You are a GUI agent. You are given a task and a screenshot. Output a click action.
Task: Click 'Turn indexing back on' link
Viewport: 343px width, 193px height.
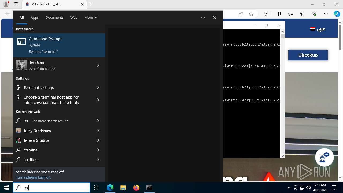point(33,177)
